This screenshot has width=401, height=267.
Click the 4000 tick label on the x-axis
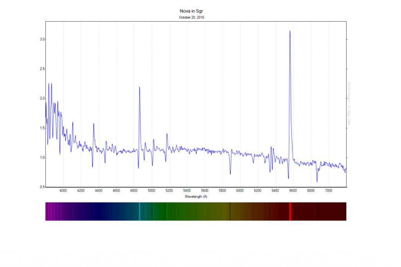click(63, 191)
